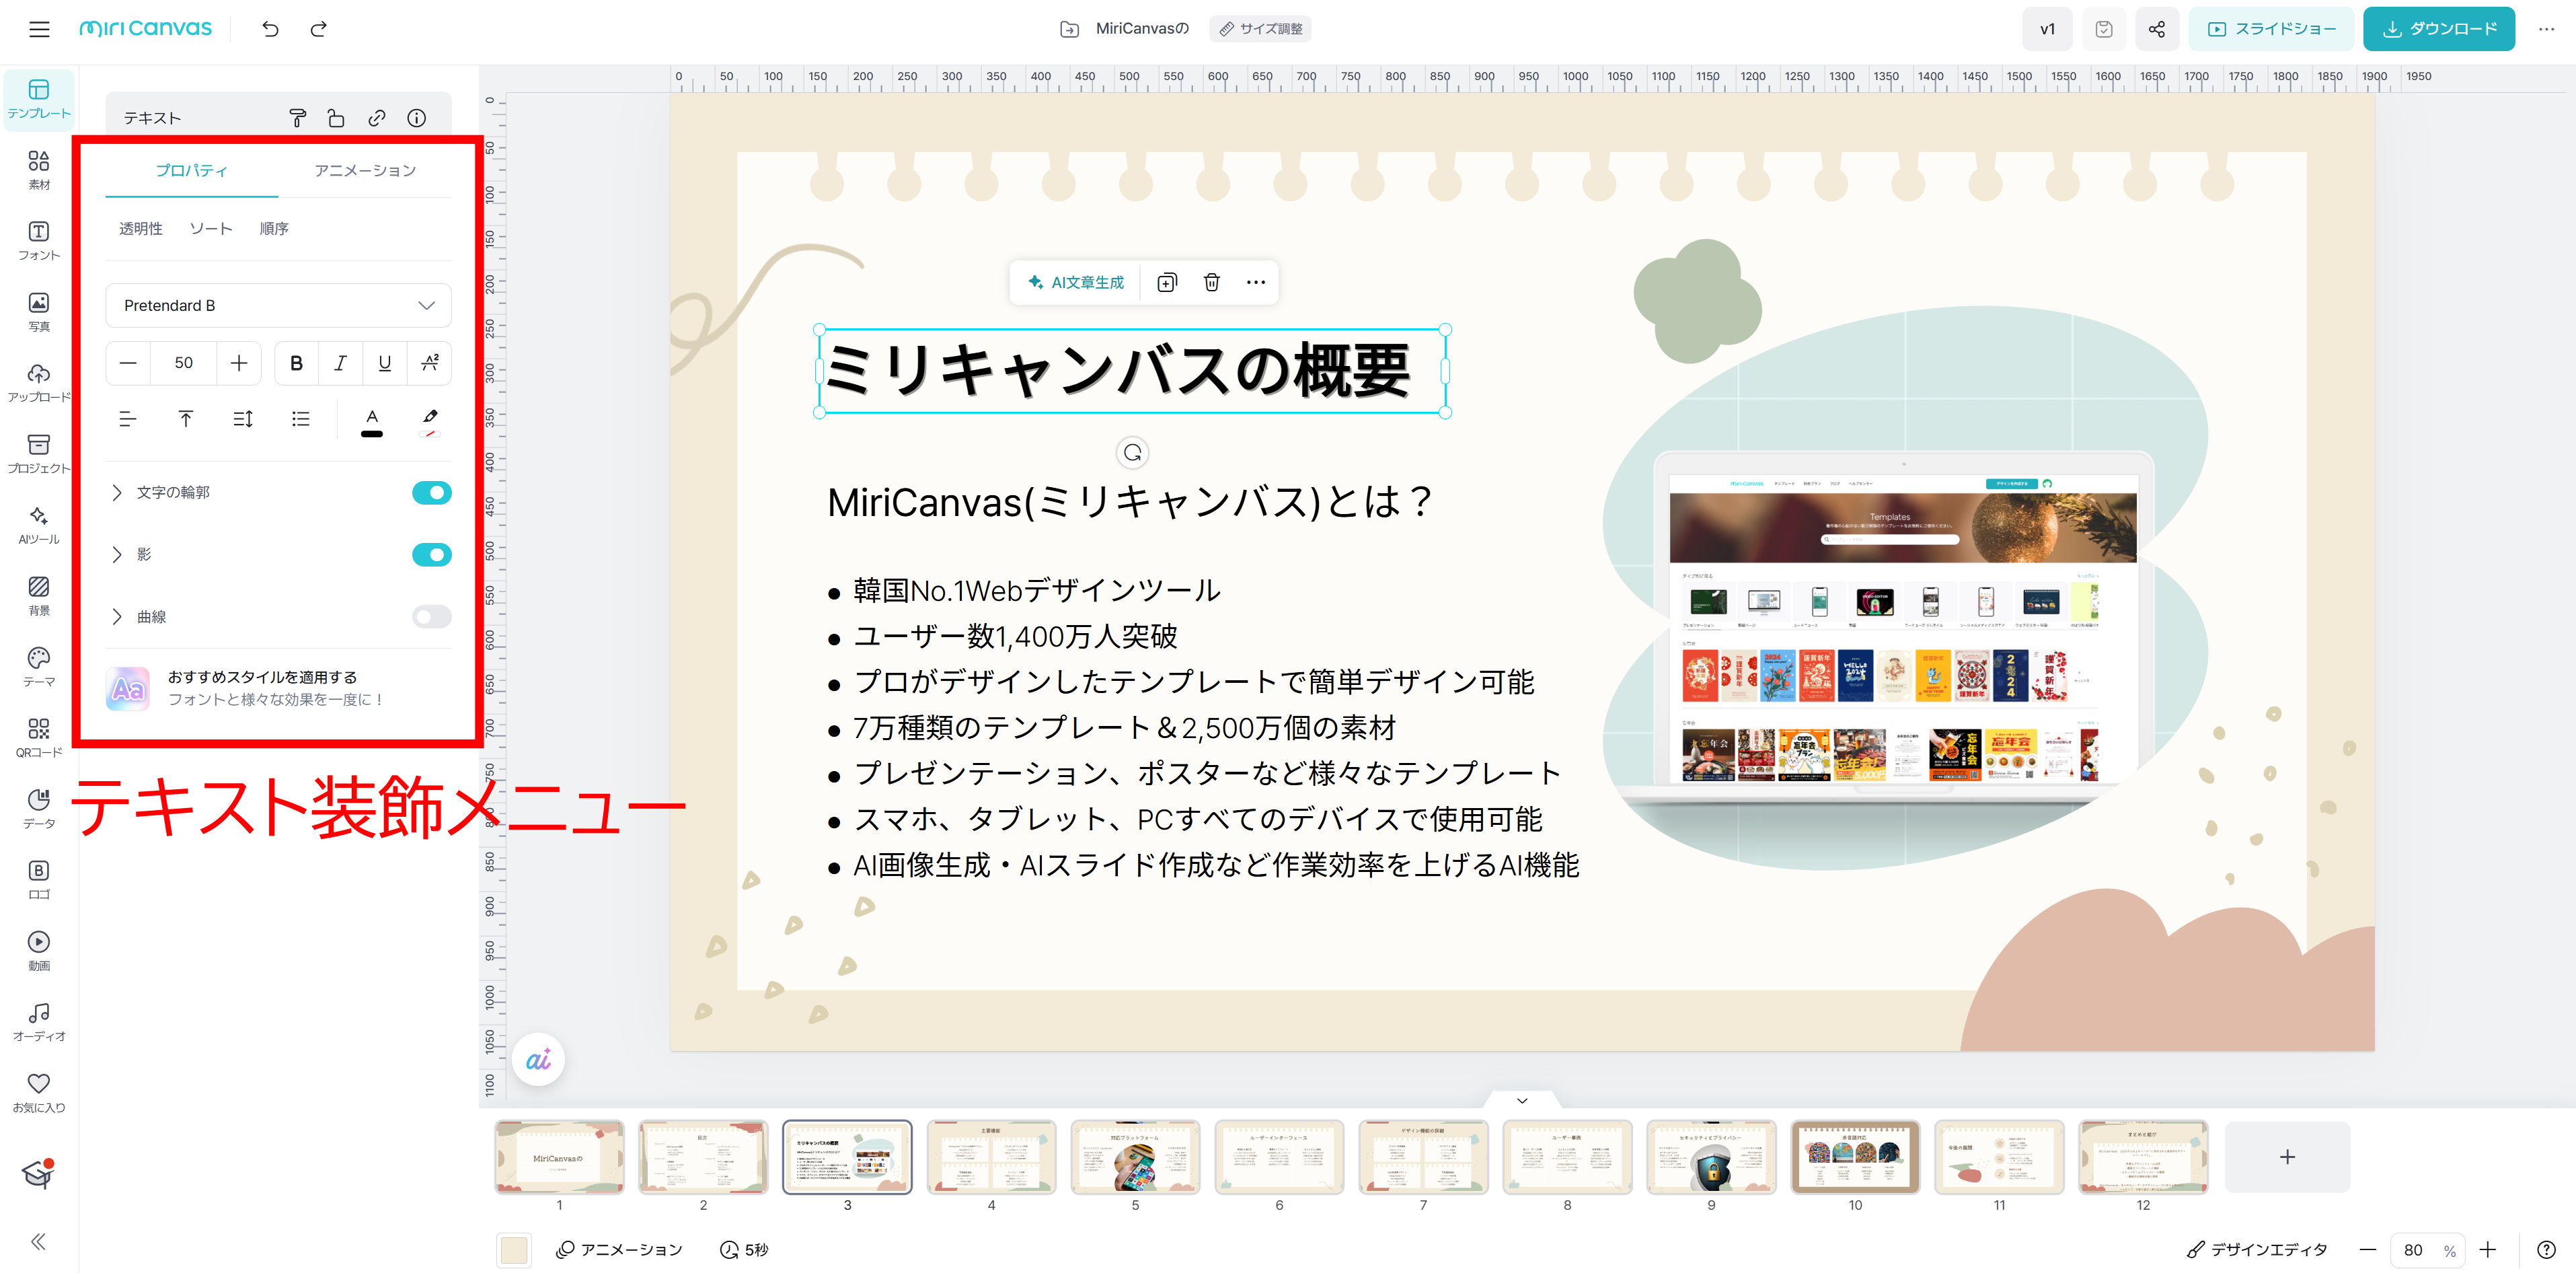The height and width of the screenshot is (1273, 2576).
Task: Expand the 影 section
Action: (116, 555)
